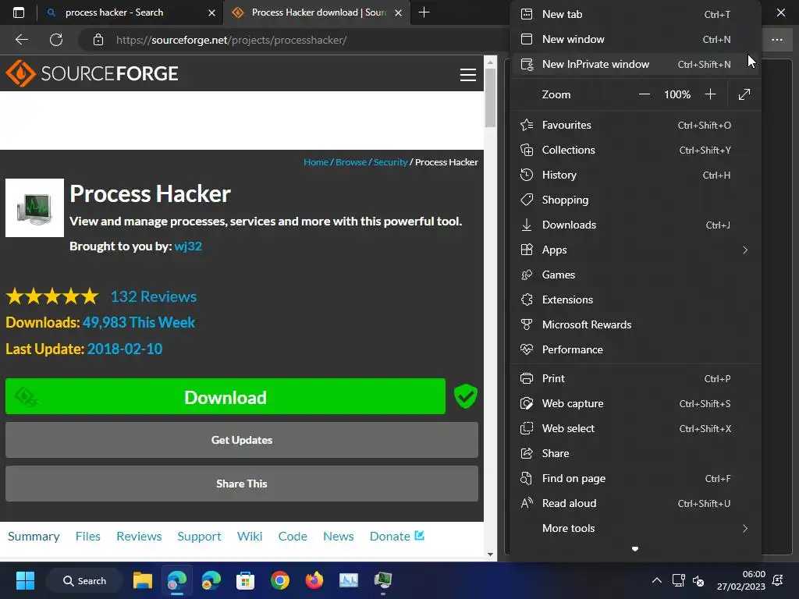Open Favourites from menu
The height and width of the screenshot is (599, 799).
click(635, 125)
